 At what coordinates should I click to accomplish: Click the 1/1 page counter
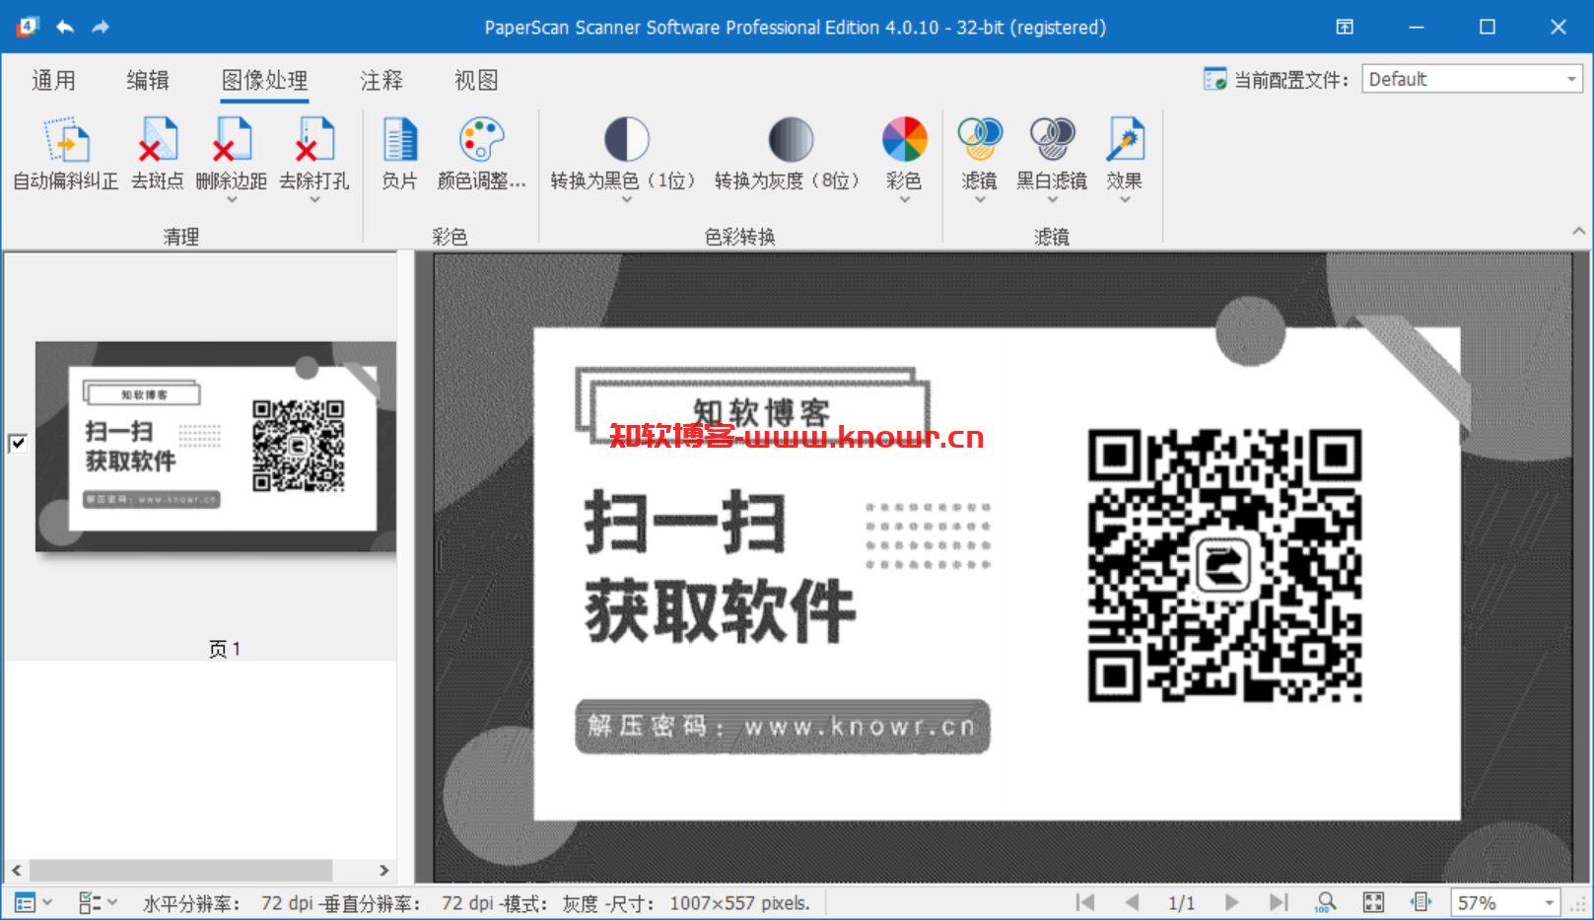pos(1181,902)
